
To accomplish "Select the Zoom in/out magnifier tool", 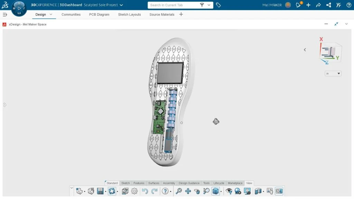I will click(206, 191).
